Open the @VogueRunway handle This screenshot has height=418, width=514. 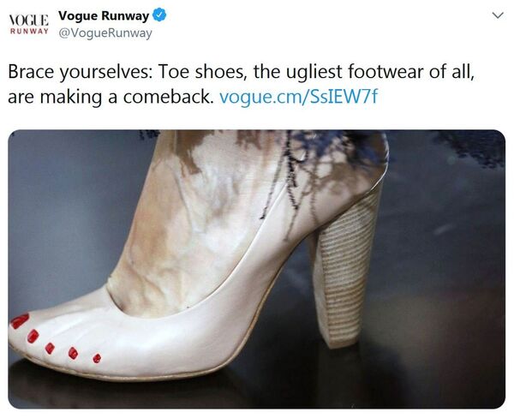tap(105, 33)
